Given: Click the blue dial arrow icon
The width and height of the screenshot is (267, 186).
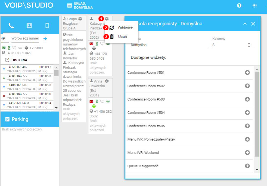Looking at the screenshot, I should point(45,39).
